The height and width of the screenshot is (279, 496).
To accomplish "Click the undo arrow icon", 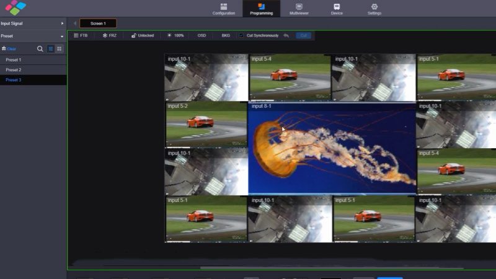I will point(286,35).
